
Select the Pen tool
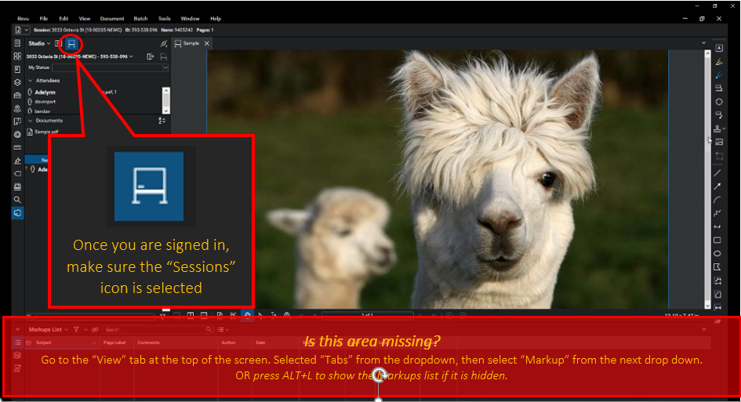[719, 75]
